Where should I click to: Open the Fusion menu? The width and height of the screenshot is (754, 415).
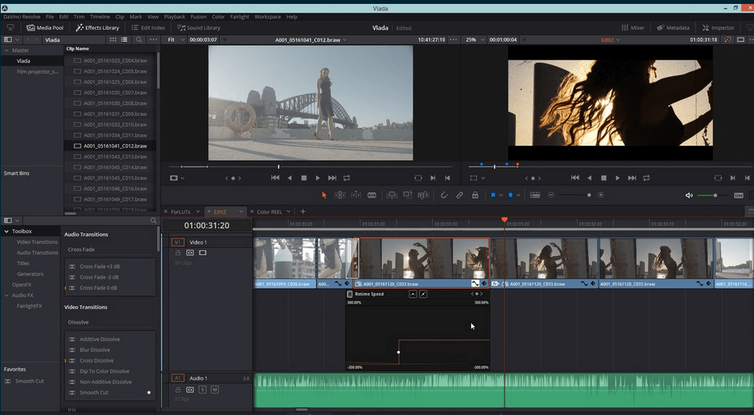[x=197, y=16]
